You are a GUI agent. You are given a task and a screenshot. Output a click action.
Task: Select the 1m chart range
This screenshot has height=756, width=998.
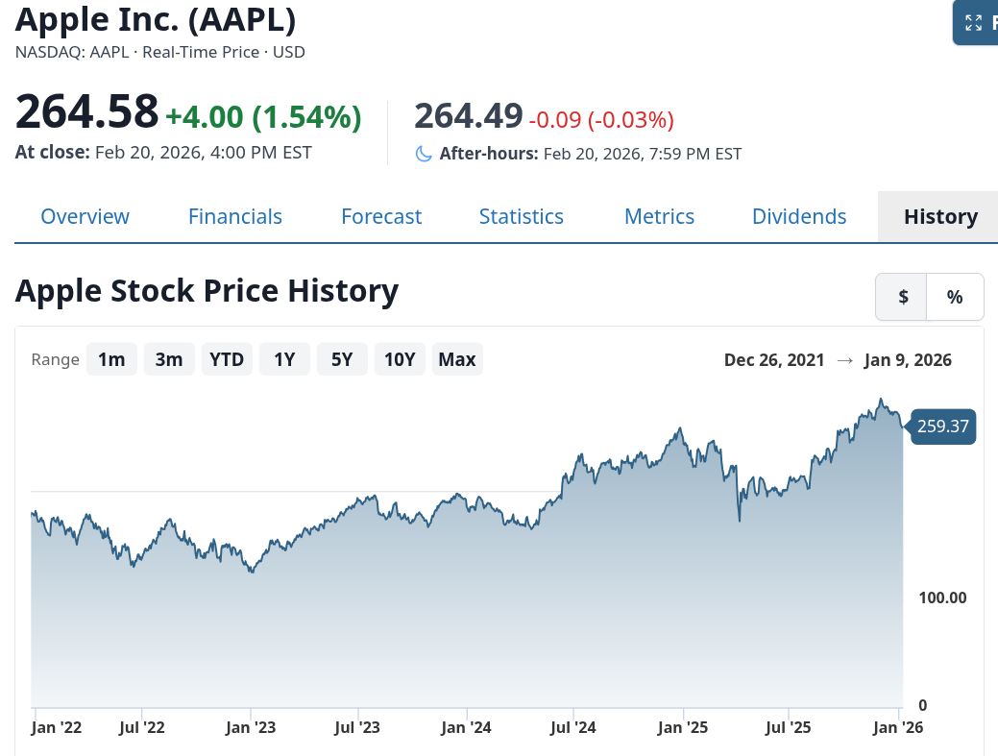pos(111,358)
